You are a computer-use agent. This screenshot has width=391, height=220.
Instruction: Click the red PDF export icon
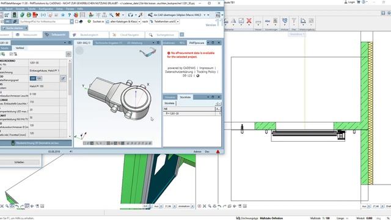click(35, 15)
